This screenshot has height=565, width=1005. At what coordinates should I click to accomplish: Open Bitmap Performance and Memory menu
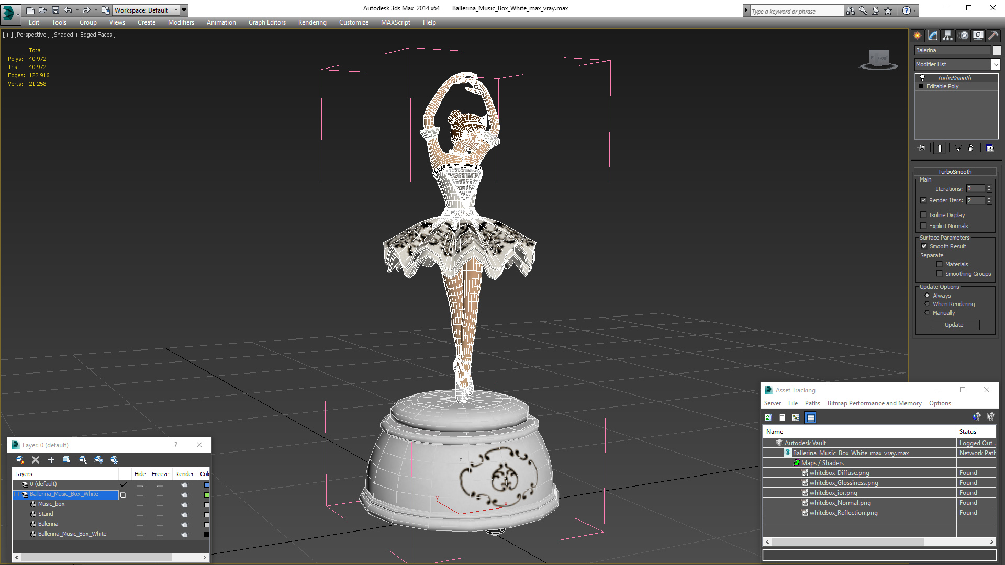tap(874, 403)
